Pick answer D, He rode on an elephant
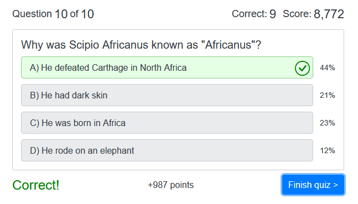The image size is (358, 204). click(x=167, y=150)
